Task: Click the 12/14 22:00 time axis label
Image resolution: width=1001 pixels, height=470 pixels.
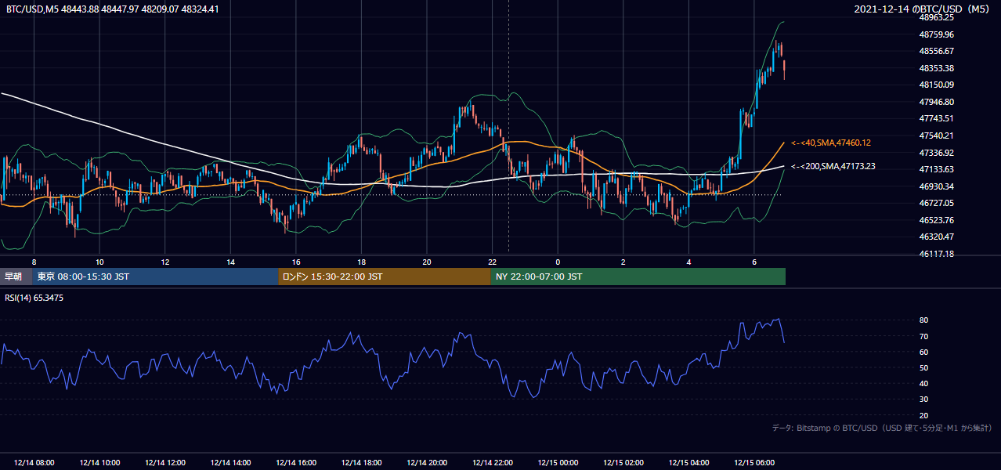Action: (x=493, y=463)
